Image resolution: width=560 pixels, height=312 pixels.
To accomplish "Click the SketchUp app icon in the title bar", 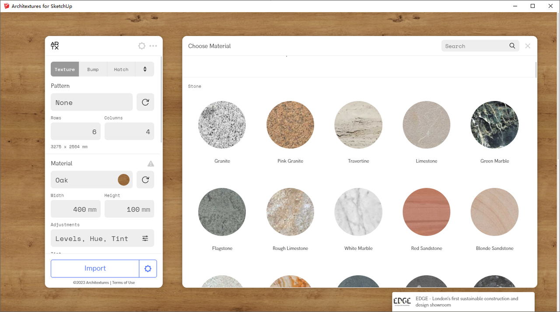I will coord(6,6).
